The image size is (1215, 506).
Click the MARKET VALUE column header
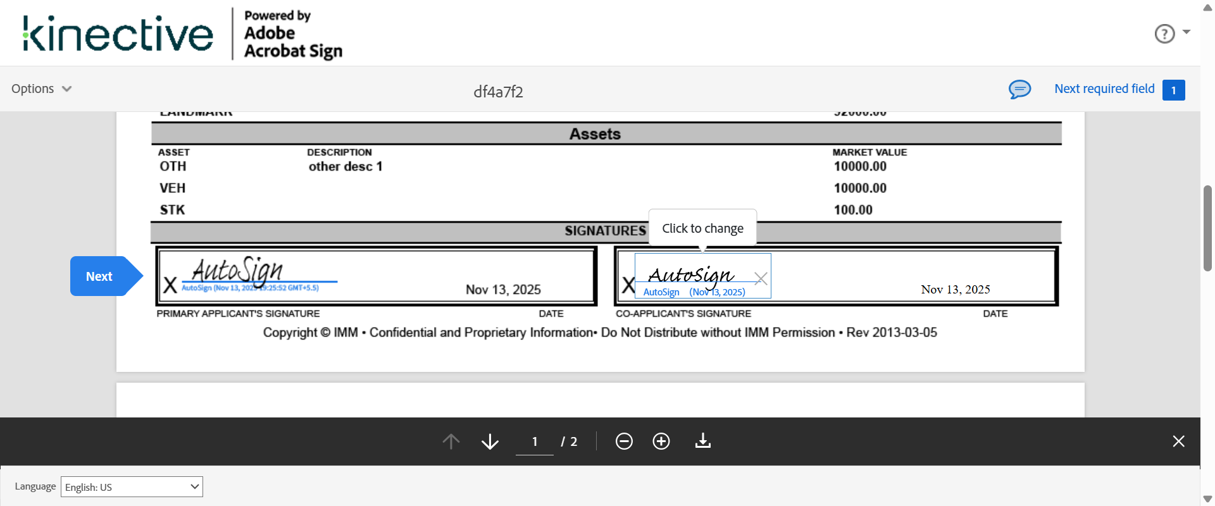tap(869, 152)
